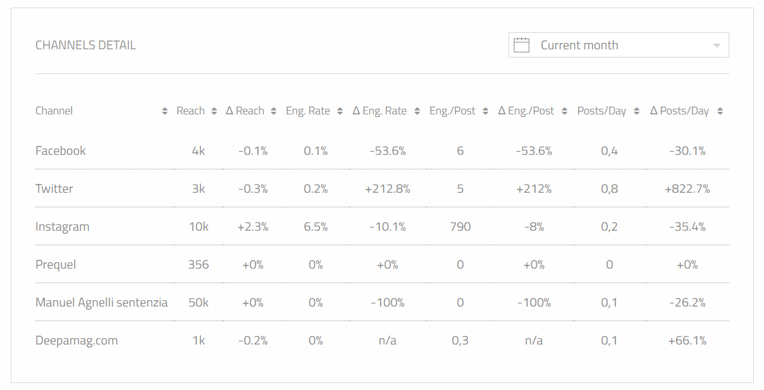Click the Deepamag.com channel name
The height and width of the screenshot is (390, 764).
77,341
